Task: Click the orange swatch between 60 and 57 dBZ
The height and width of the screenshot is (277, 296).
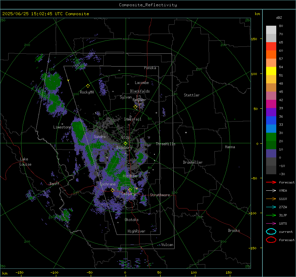Action: (x=271, y=54)
